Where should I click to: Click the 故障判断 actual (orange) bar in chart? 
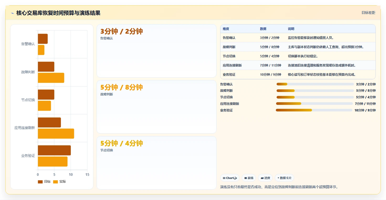(51, 78)
